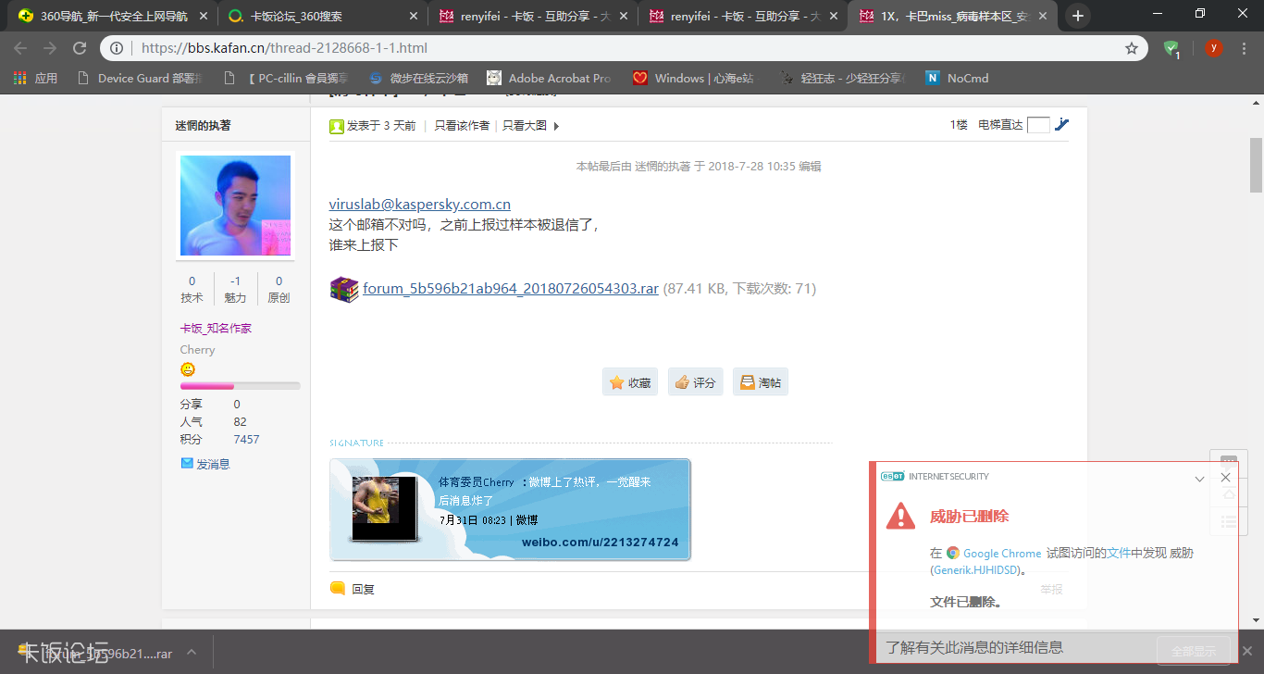Open the downloaded rar file options arrow
The image size is (1264, 674).
click(x=192, y=653)
